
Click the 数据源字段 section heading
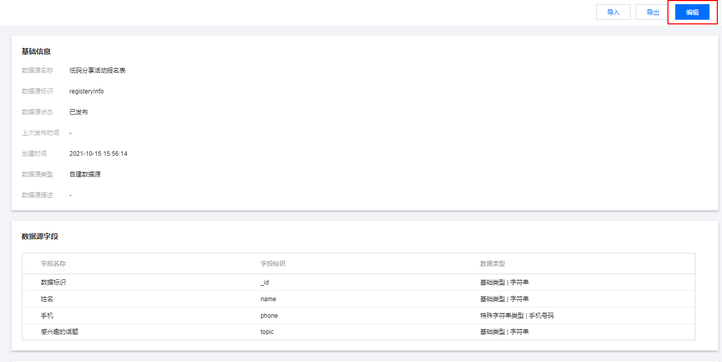point(40,236)
